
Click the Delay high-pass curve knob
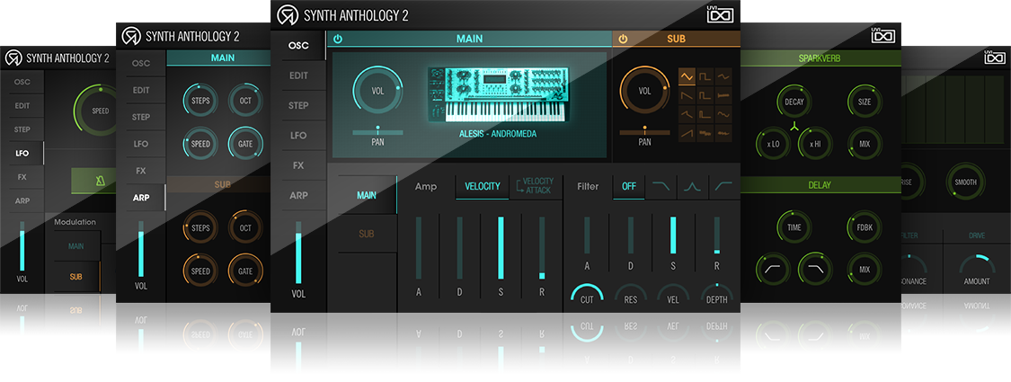click(x=773, y=269)
